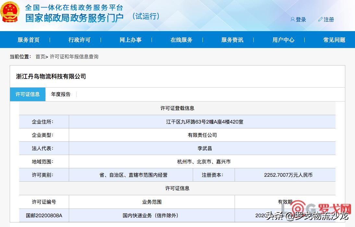Click company name 浙江丹鸟物流科技有限公司 heading

pyautogui.click(x=51, y=77)
